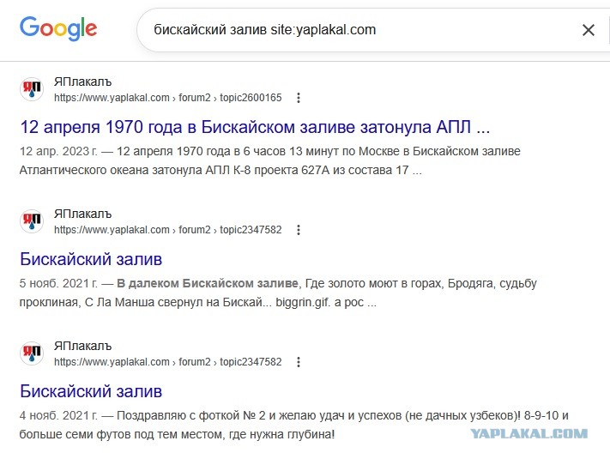Open three-dot menu of result dated 4 нояб. 2021

(x=299, y=362)
